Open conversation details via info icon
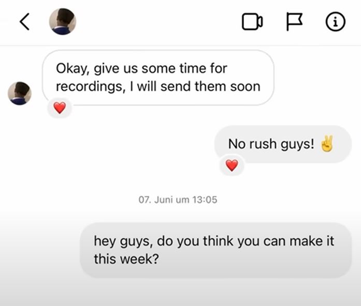The width and height of the screenshot is (361, 306). click(x=336, y=22)
